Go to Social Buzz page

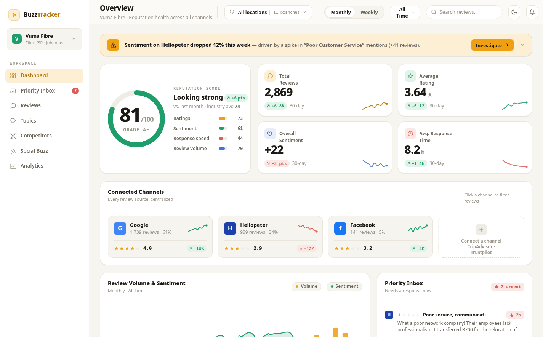tap(44, 151)
